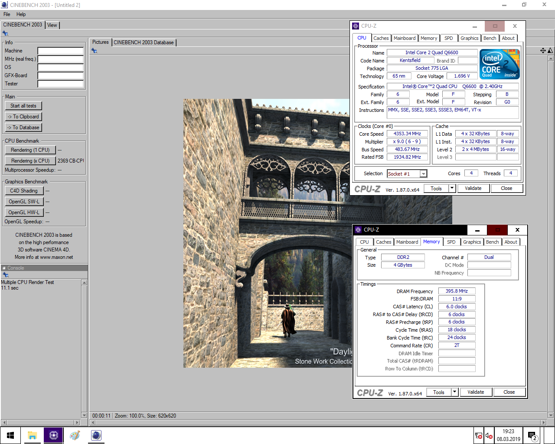
Task: Click the Intel Core 2 Quad logo
Action: [x=499, y=64]
